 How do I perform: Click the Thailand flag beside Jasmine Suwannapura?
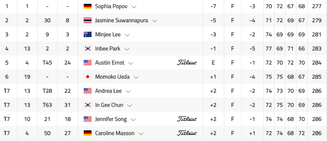click(88, 20)
